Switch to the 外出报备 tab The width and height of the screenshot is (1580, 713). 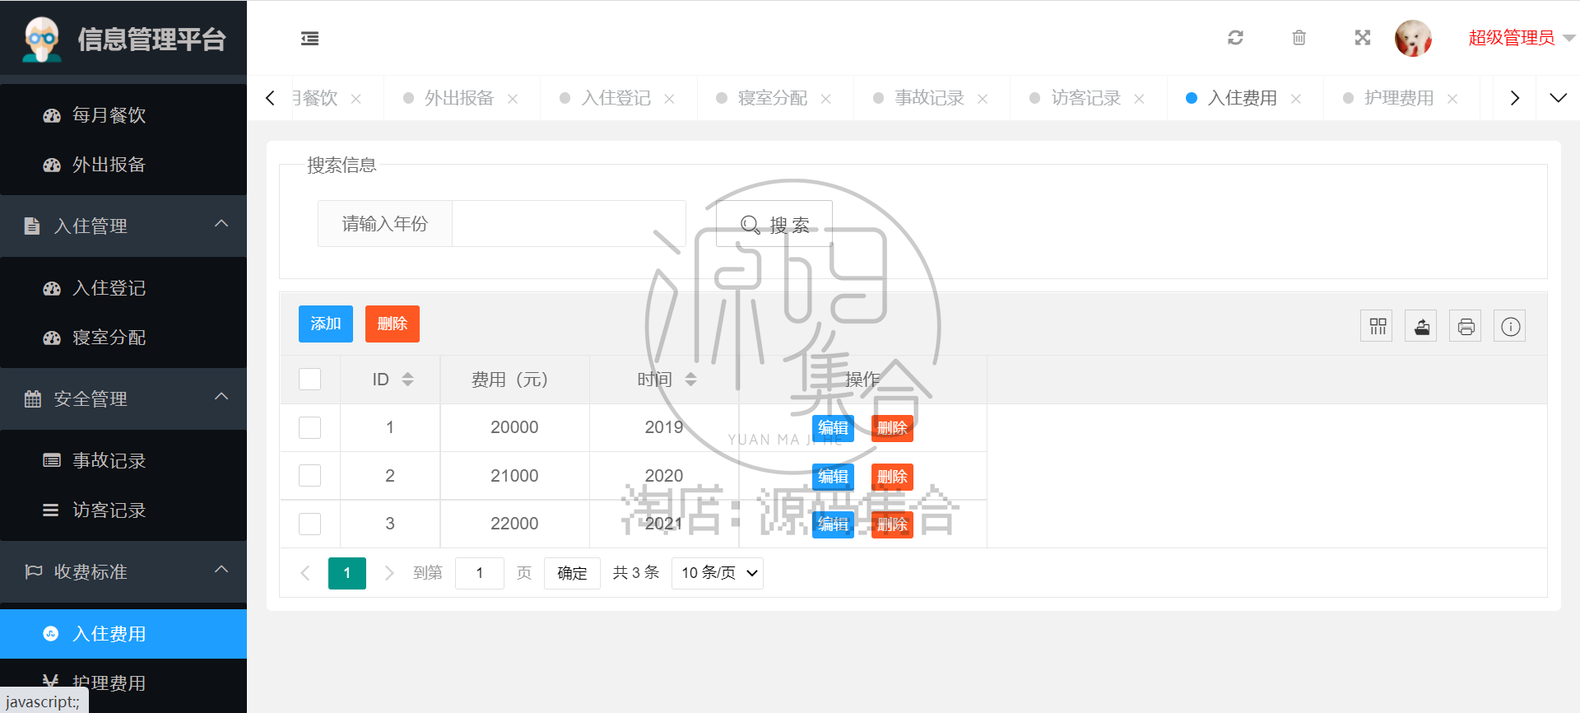pyautogui.click(x=458, y=98)
